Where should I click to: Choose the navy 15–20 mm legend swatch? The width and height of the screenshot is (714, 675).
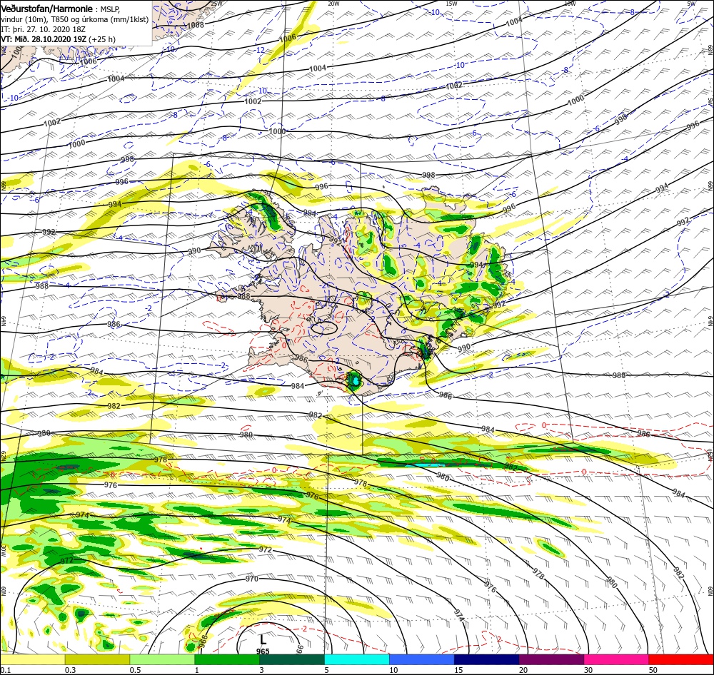coord(487,659)
